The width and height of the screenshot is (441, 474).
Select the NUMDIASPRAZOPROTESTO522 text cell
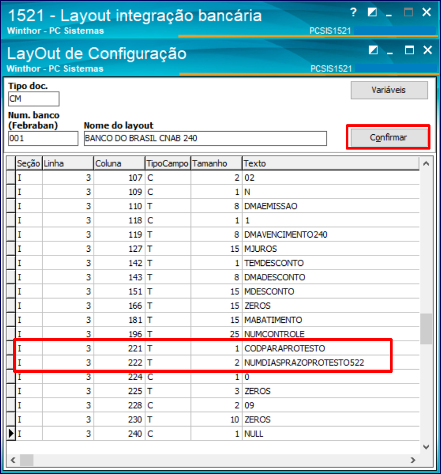(x=330, y=362)
